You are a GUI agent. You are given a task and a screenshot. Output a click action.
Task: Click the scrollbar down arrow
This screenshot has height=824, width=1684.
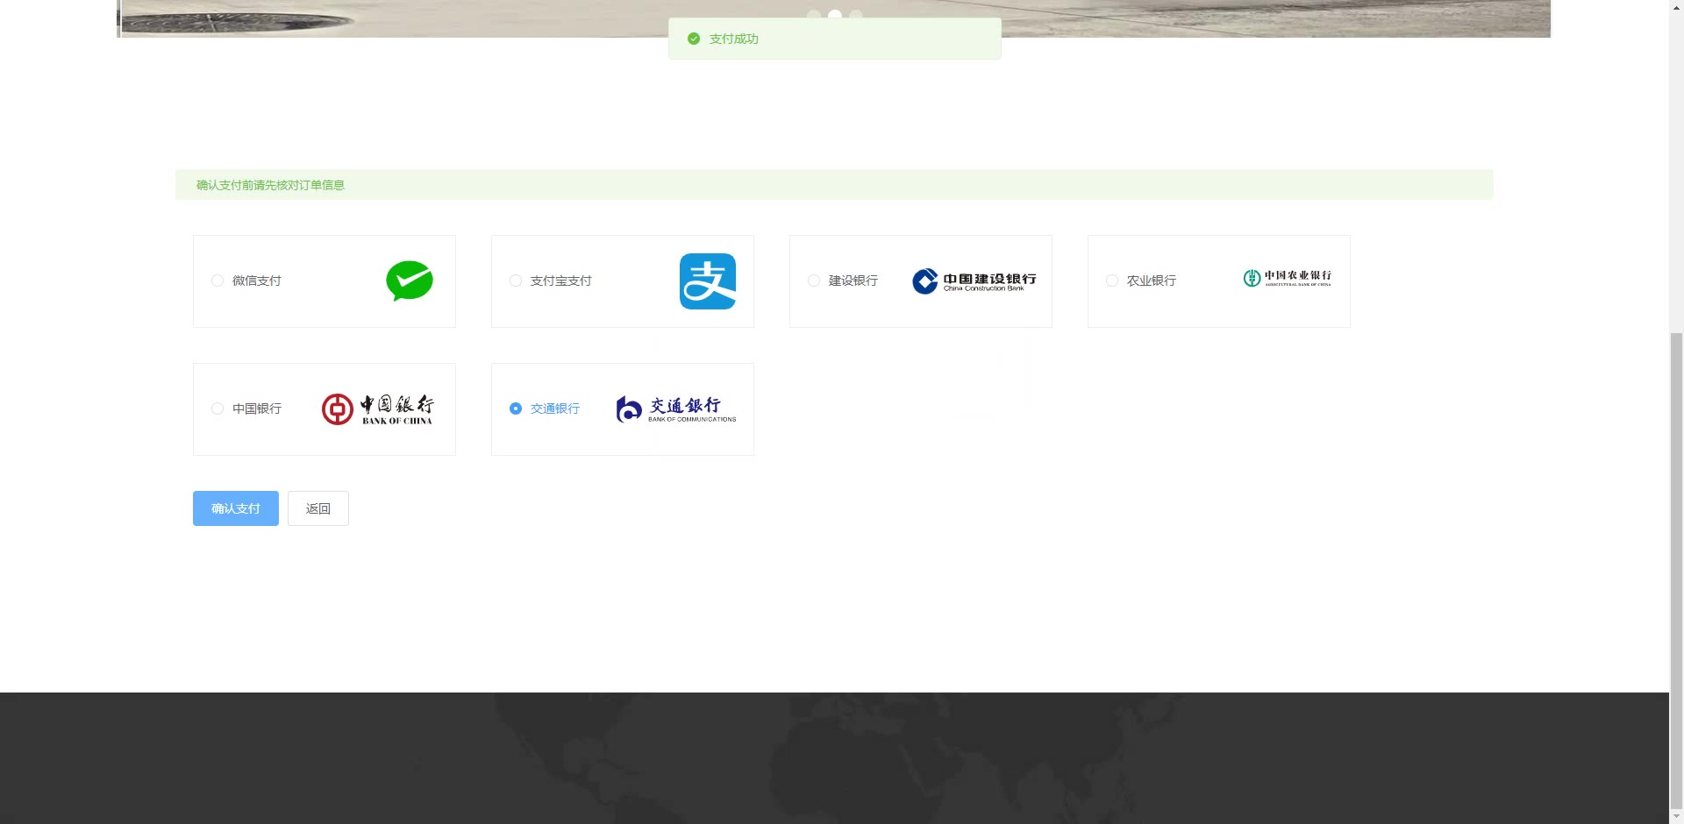coord(1676,817)
